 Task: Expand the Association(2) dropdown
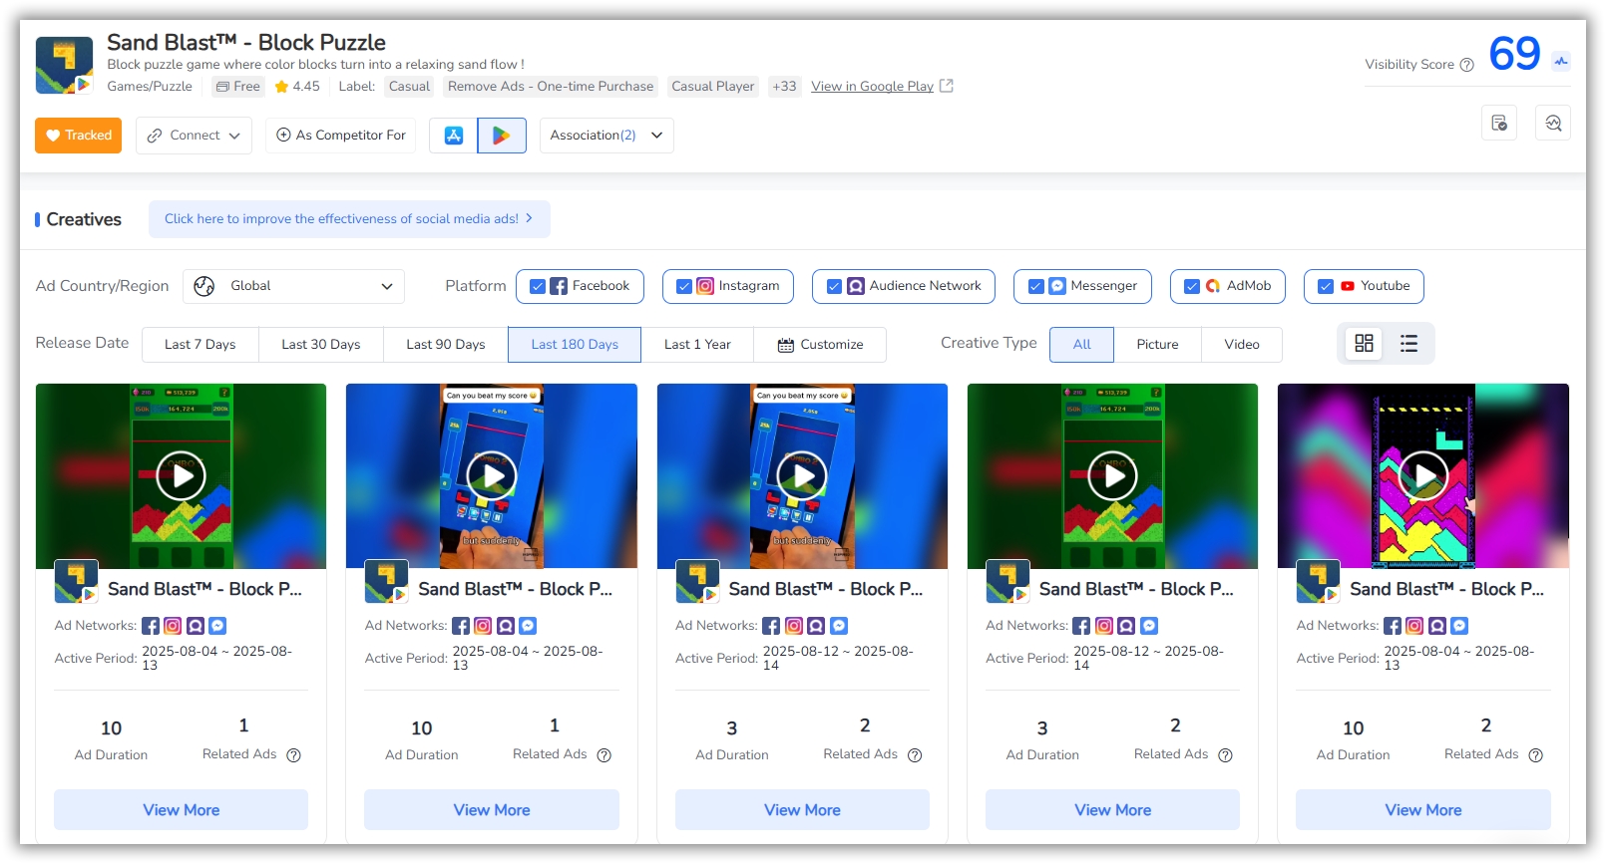[x=606, y=136]
